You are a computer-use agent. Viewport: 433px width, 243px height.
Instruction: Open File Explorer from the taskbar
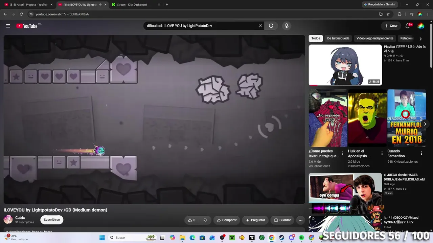(x=182, y=238)
